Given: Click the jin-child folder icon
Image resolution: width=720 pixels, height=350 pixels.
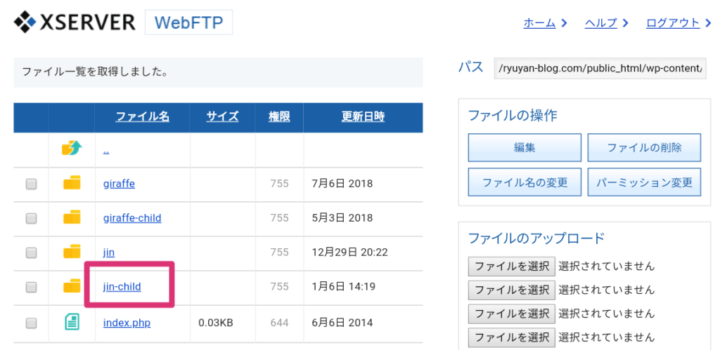Looking at the screenshot, I should click(72, 286).
